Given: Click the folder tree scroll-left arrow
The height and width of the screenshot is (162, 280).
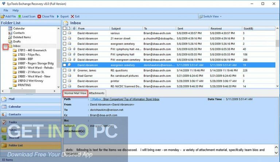Looking at the screenshot, I should [x=3, y=91].
